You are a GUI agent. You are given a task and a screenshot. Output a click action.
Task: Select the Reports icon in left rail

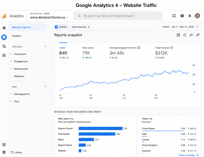click(4, 37)
